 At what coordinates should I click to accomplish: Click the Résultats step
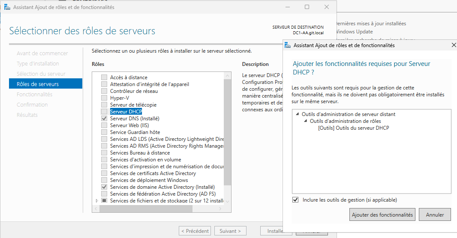pos(27,115)
